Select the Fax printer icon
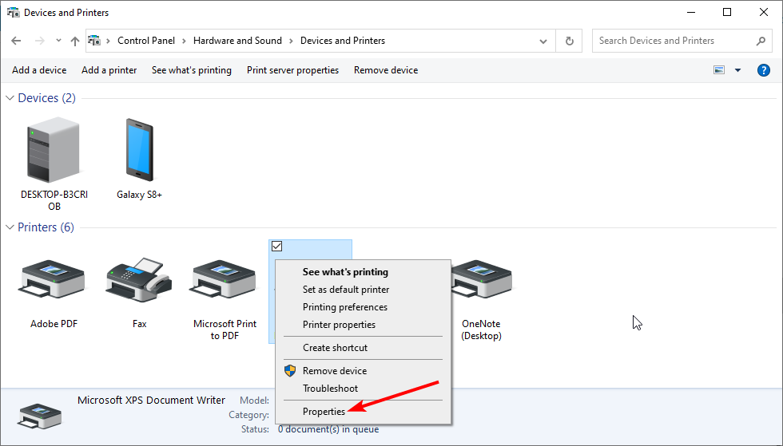The height and width of the screenshot is (446, 783). 139,279
